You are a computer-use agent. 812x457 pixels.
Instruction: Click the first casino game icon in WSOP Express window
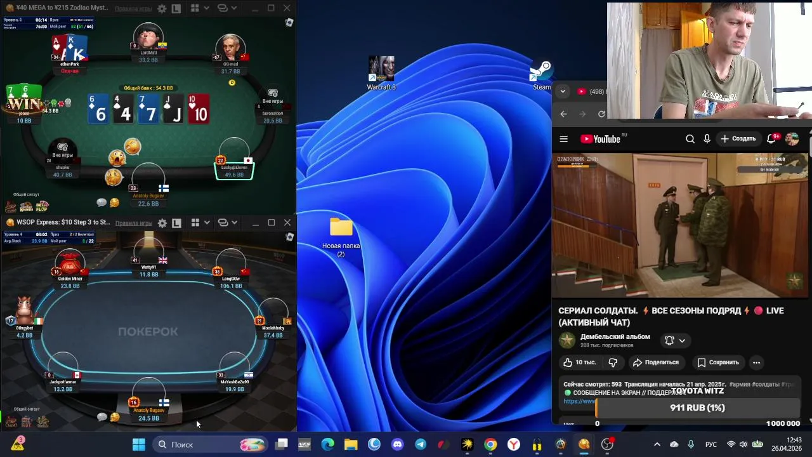pos(11,421)
